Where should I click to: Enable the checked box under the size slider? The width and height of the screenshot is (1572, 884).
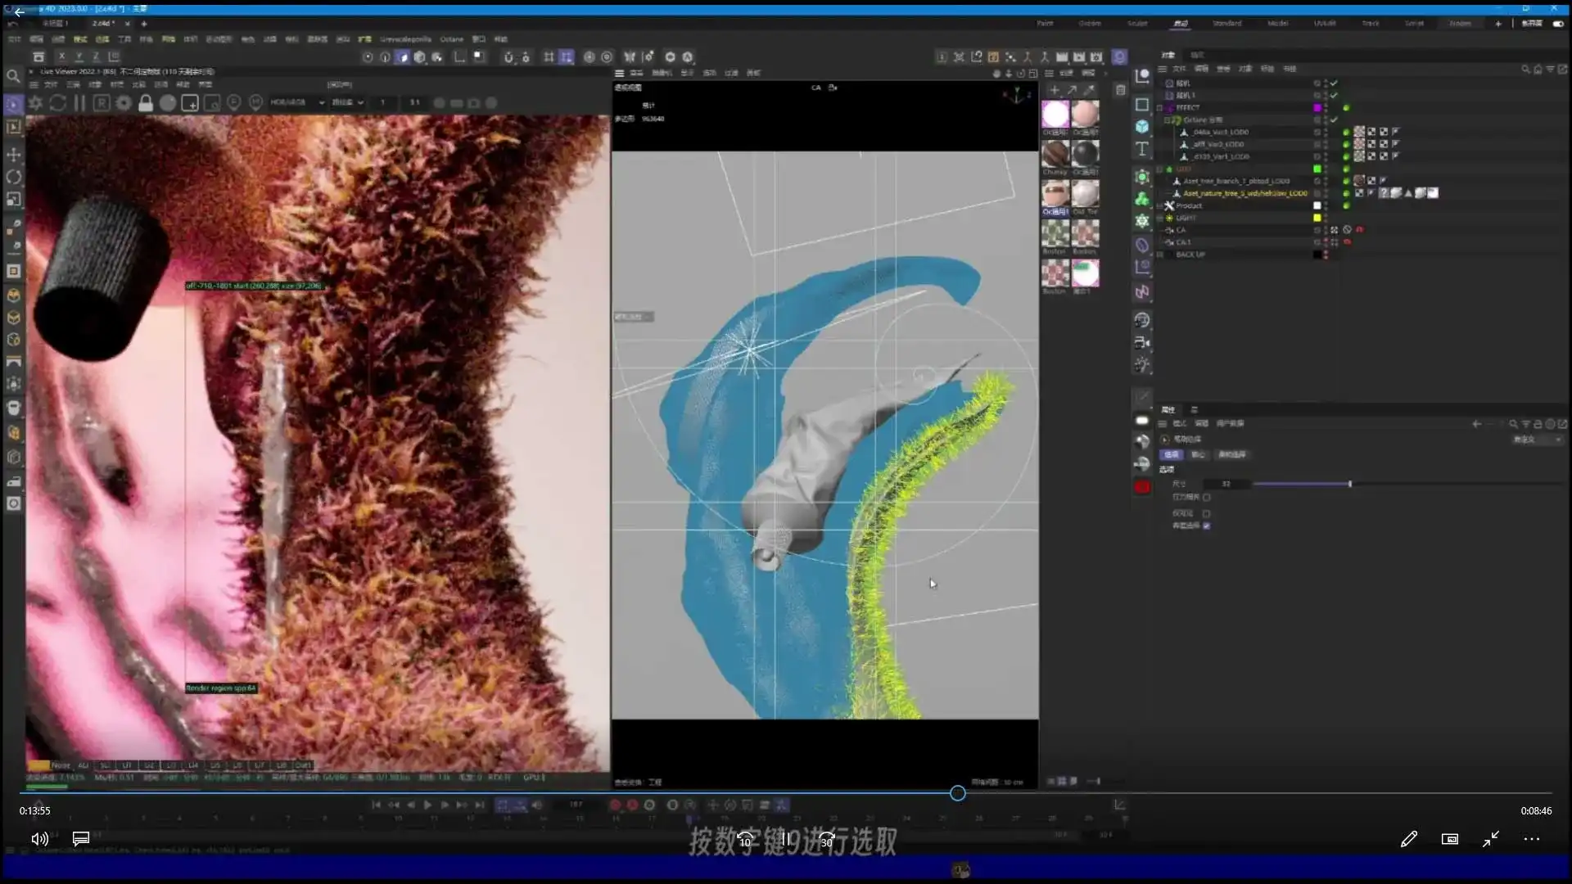[1207, 525]
